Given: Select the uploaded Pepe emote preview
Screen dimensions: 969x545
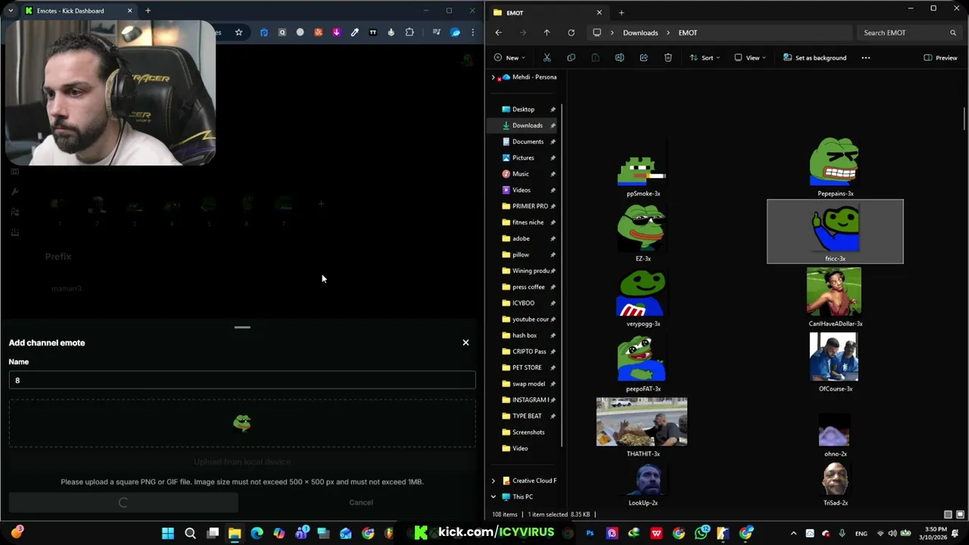Looking at the screenshot, I should tap(242, 422).
